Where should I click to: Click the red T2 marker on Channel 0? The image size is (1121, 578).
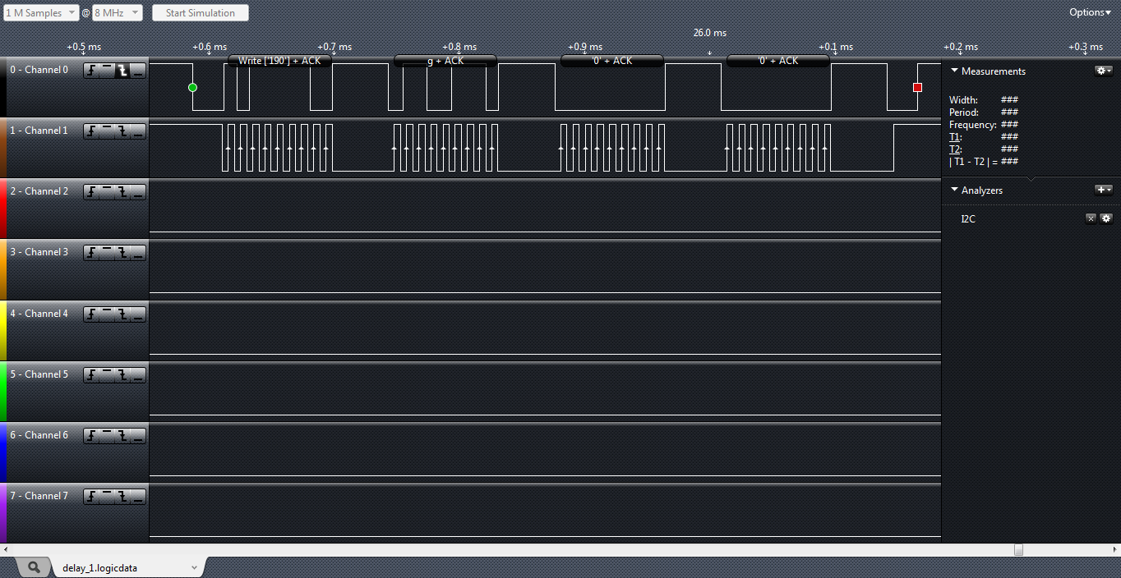coord(917,87)
